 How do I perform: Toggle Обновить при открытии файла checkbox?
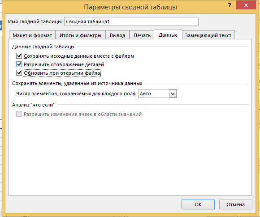pyautogui.click(x=19, y=72)
